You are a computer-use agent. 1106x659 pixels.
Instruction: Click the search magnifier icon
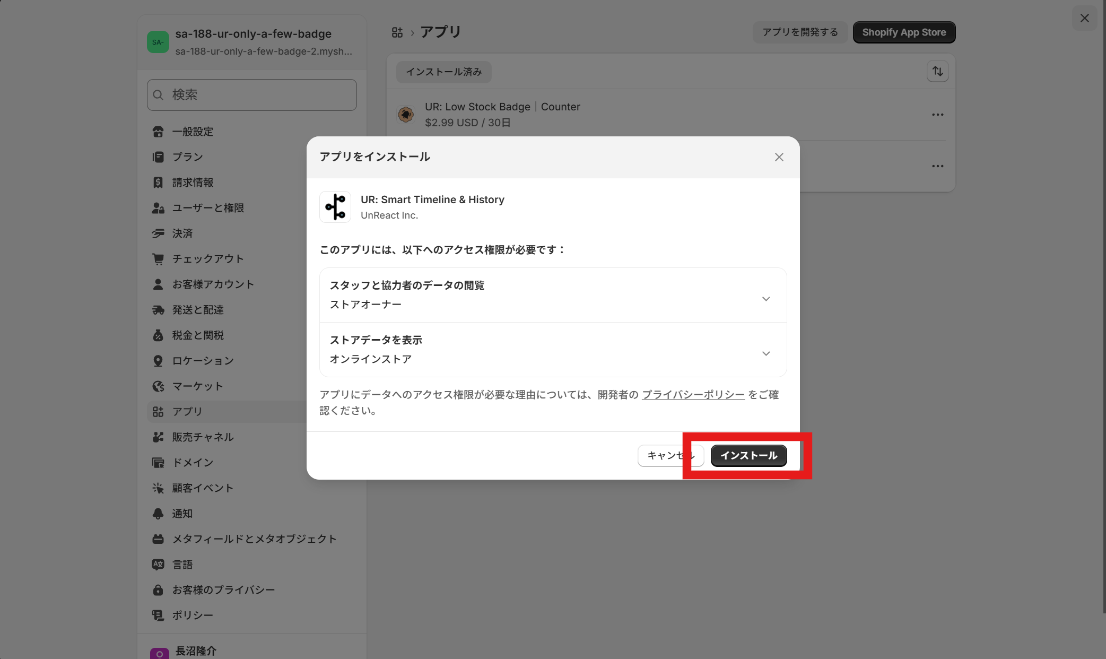158,95
